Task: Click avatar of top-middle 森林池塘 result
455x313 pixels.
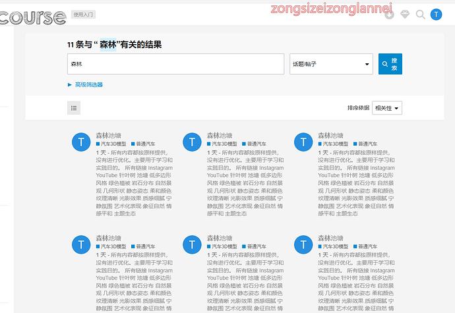Action: pyautogui.click(x=192, y=142)
